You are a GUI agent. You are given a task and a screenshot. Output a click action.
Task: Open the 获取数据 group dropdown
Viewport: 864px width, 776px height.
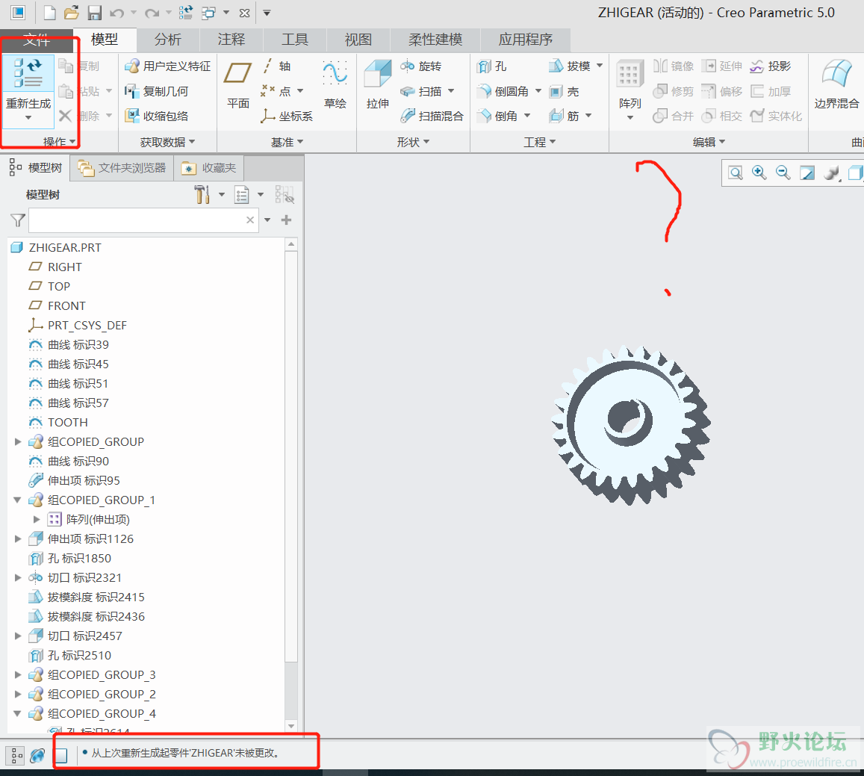[167, 142]
